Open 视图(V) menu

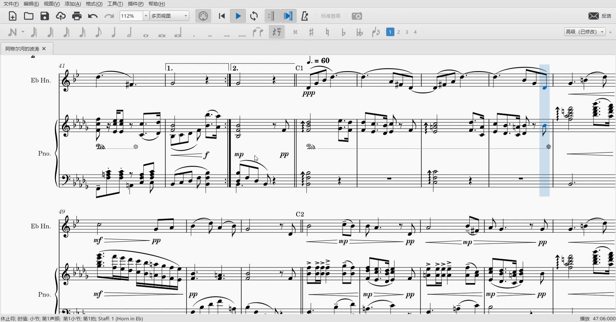coord(52,4)
